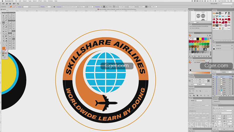Toggle constrain width and height link in control bar
Viewport: 234px width, 132px height.
(147, 7)
